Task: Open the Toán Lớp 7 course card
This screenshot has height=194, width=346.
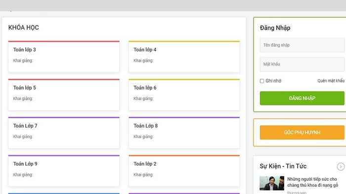Action: 64,132
